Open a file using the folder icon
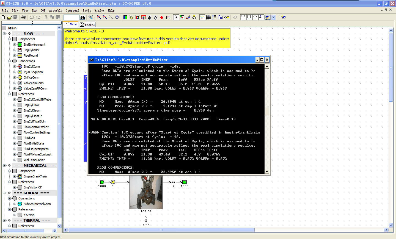The height and width of the screenshot is (239, 396). point(9,17)
